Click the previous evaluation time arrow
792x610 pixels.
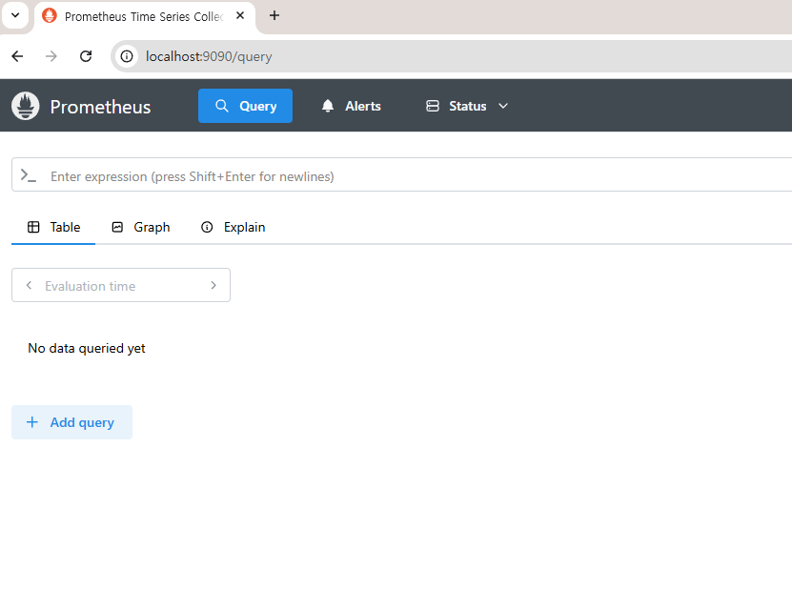tap(30, 285)
